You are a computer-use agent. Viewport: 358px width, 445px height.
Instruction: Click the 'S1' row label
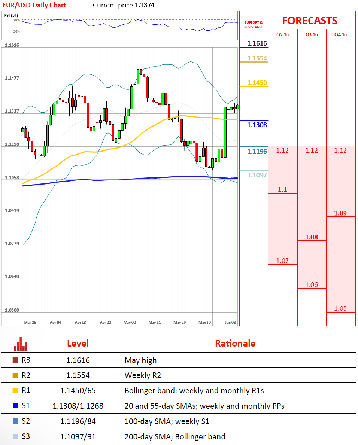click(26, 406)
